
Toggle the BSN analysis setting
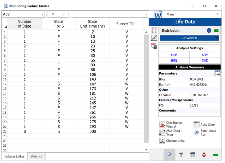[x=174, y=61]
